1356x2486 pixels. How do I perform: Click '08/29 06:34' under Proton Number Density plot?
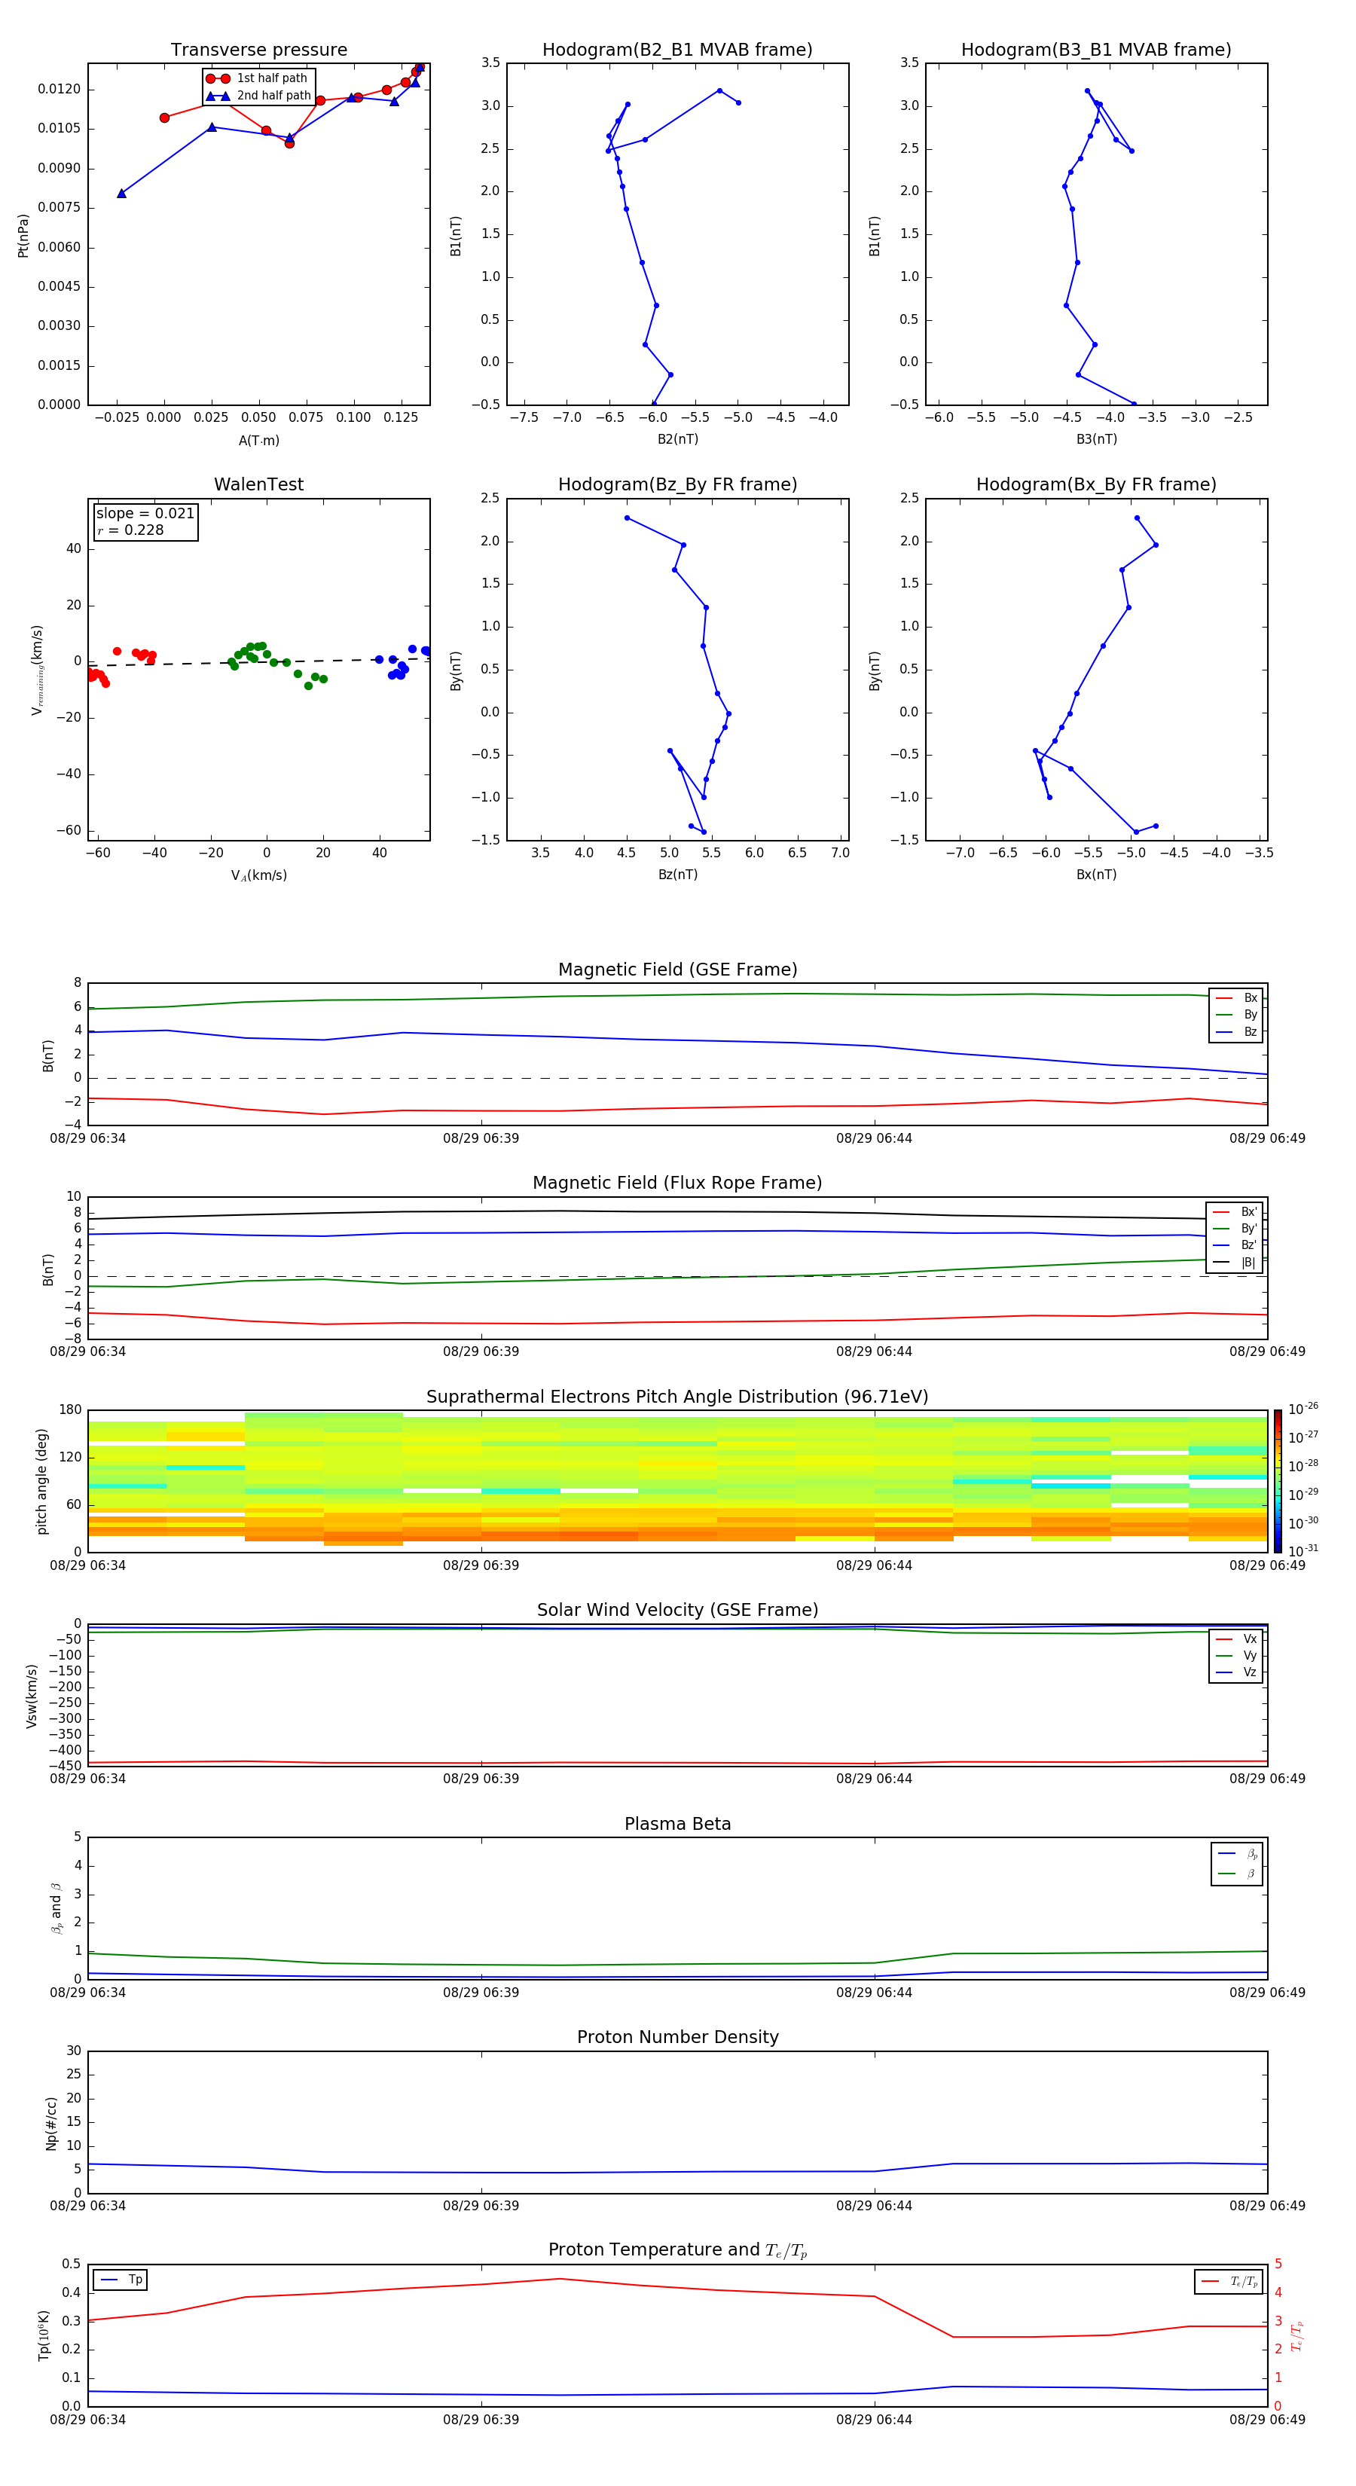click(x=88, y=2206)
